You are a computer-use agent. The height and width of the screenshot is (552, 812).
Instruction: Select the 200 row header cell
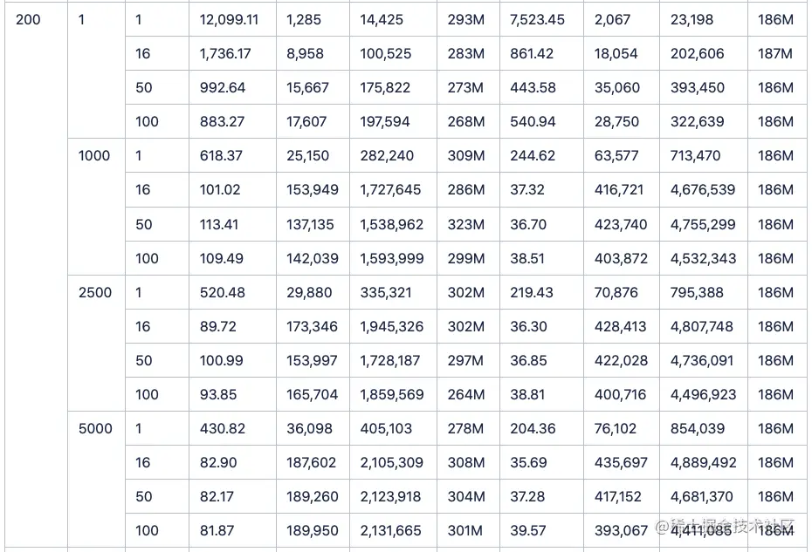point(28,19)
